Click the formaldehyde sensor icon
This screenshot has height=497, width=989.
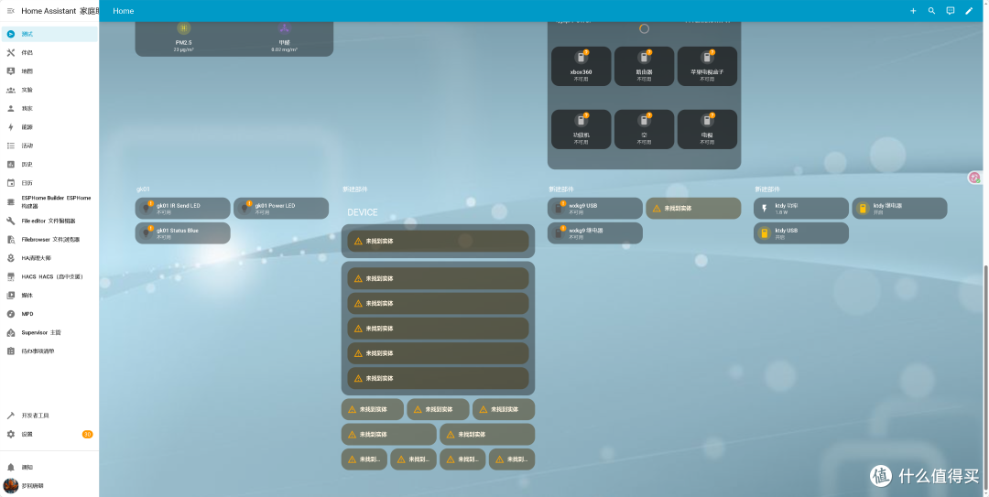[285, 28]
